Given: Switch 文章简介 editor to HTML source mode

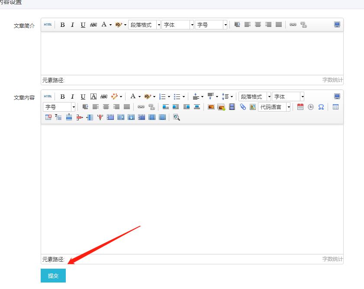Looking at the screenshot, I should (x=48, y=25).
